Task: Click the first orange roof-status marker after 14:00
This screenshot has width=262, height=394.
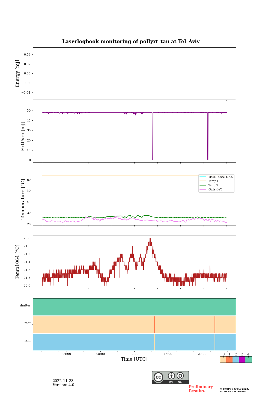Action: click(154, 325)
